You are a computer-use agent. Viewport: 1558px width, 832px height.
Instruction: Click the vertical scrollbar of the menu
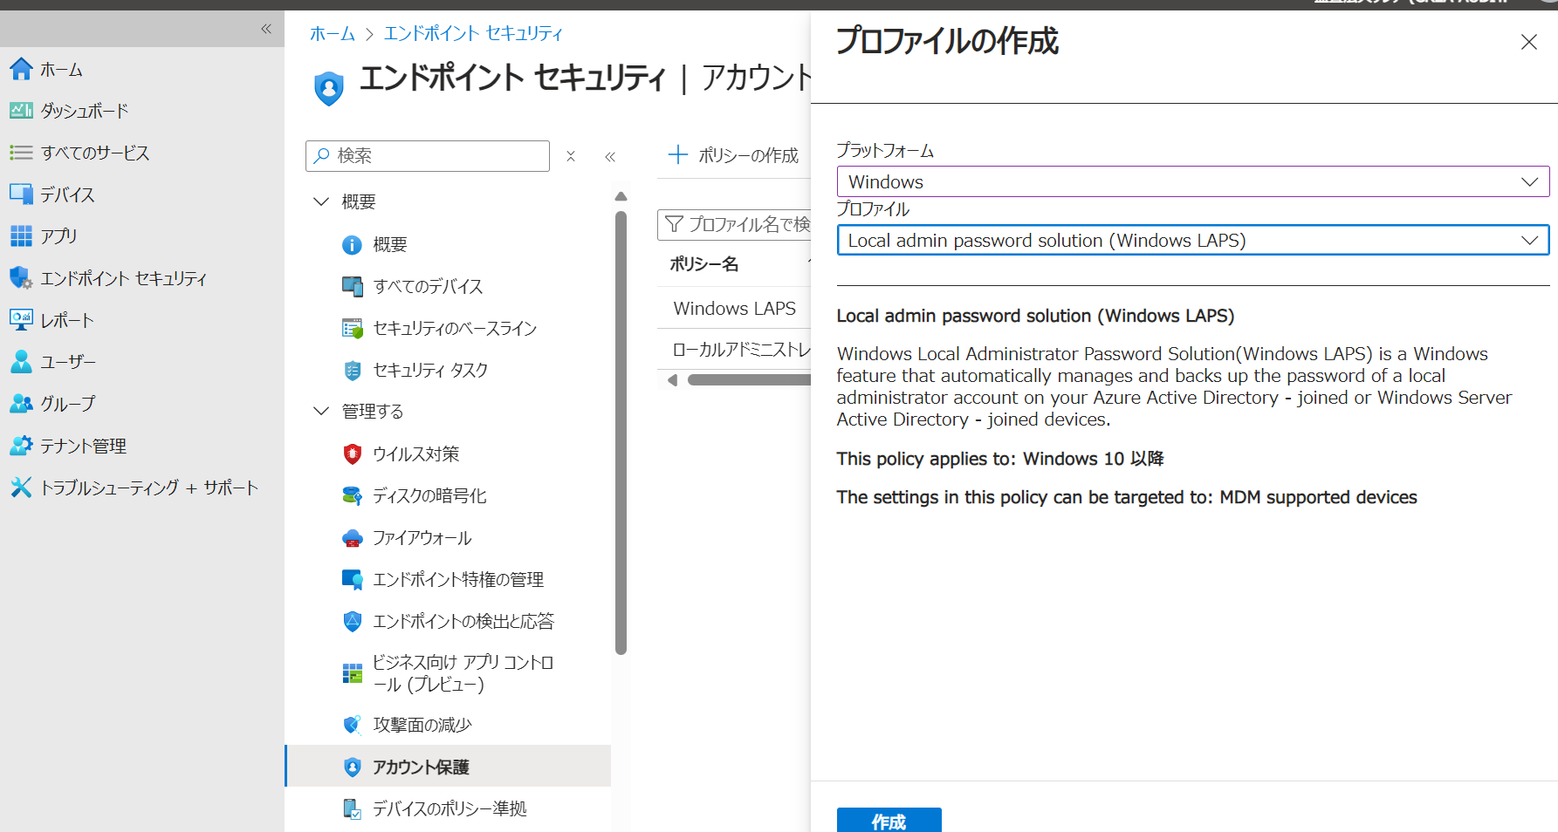[x=621, y=432]
